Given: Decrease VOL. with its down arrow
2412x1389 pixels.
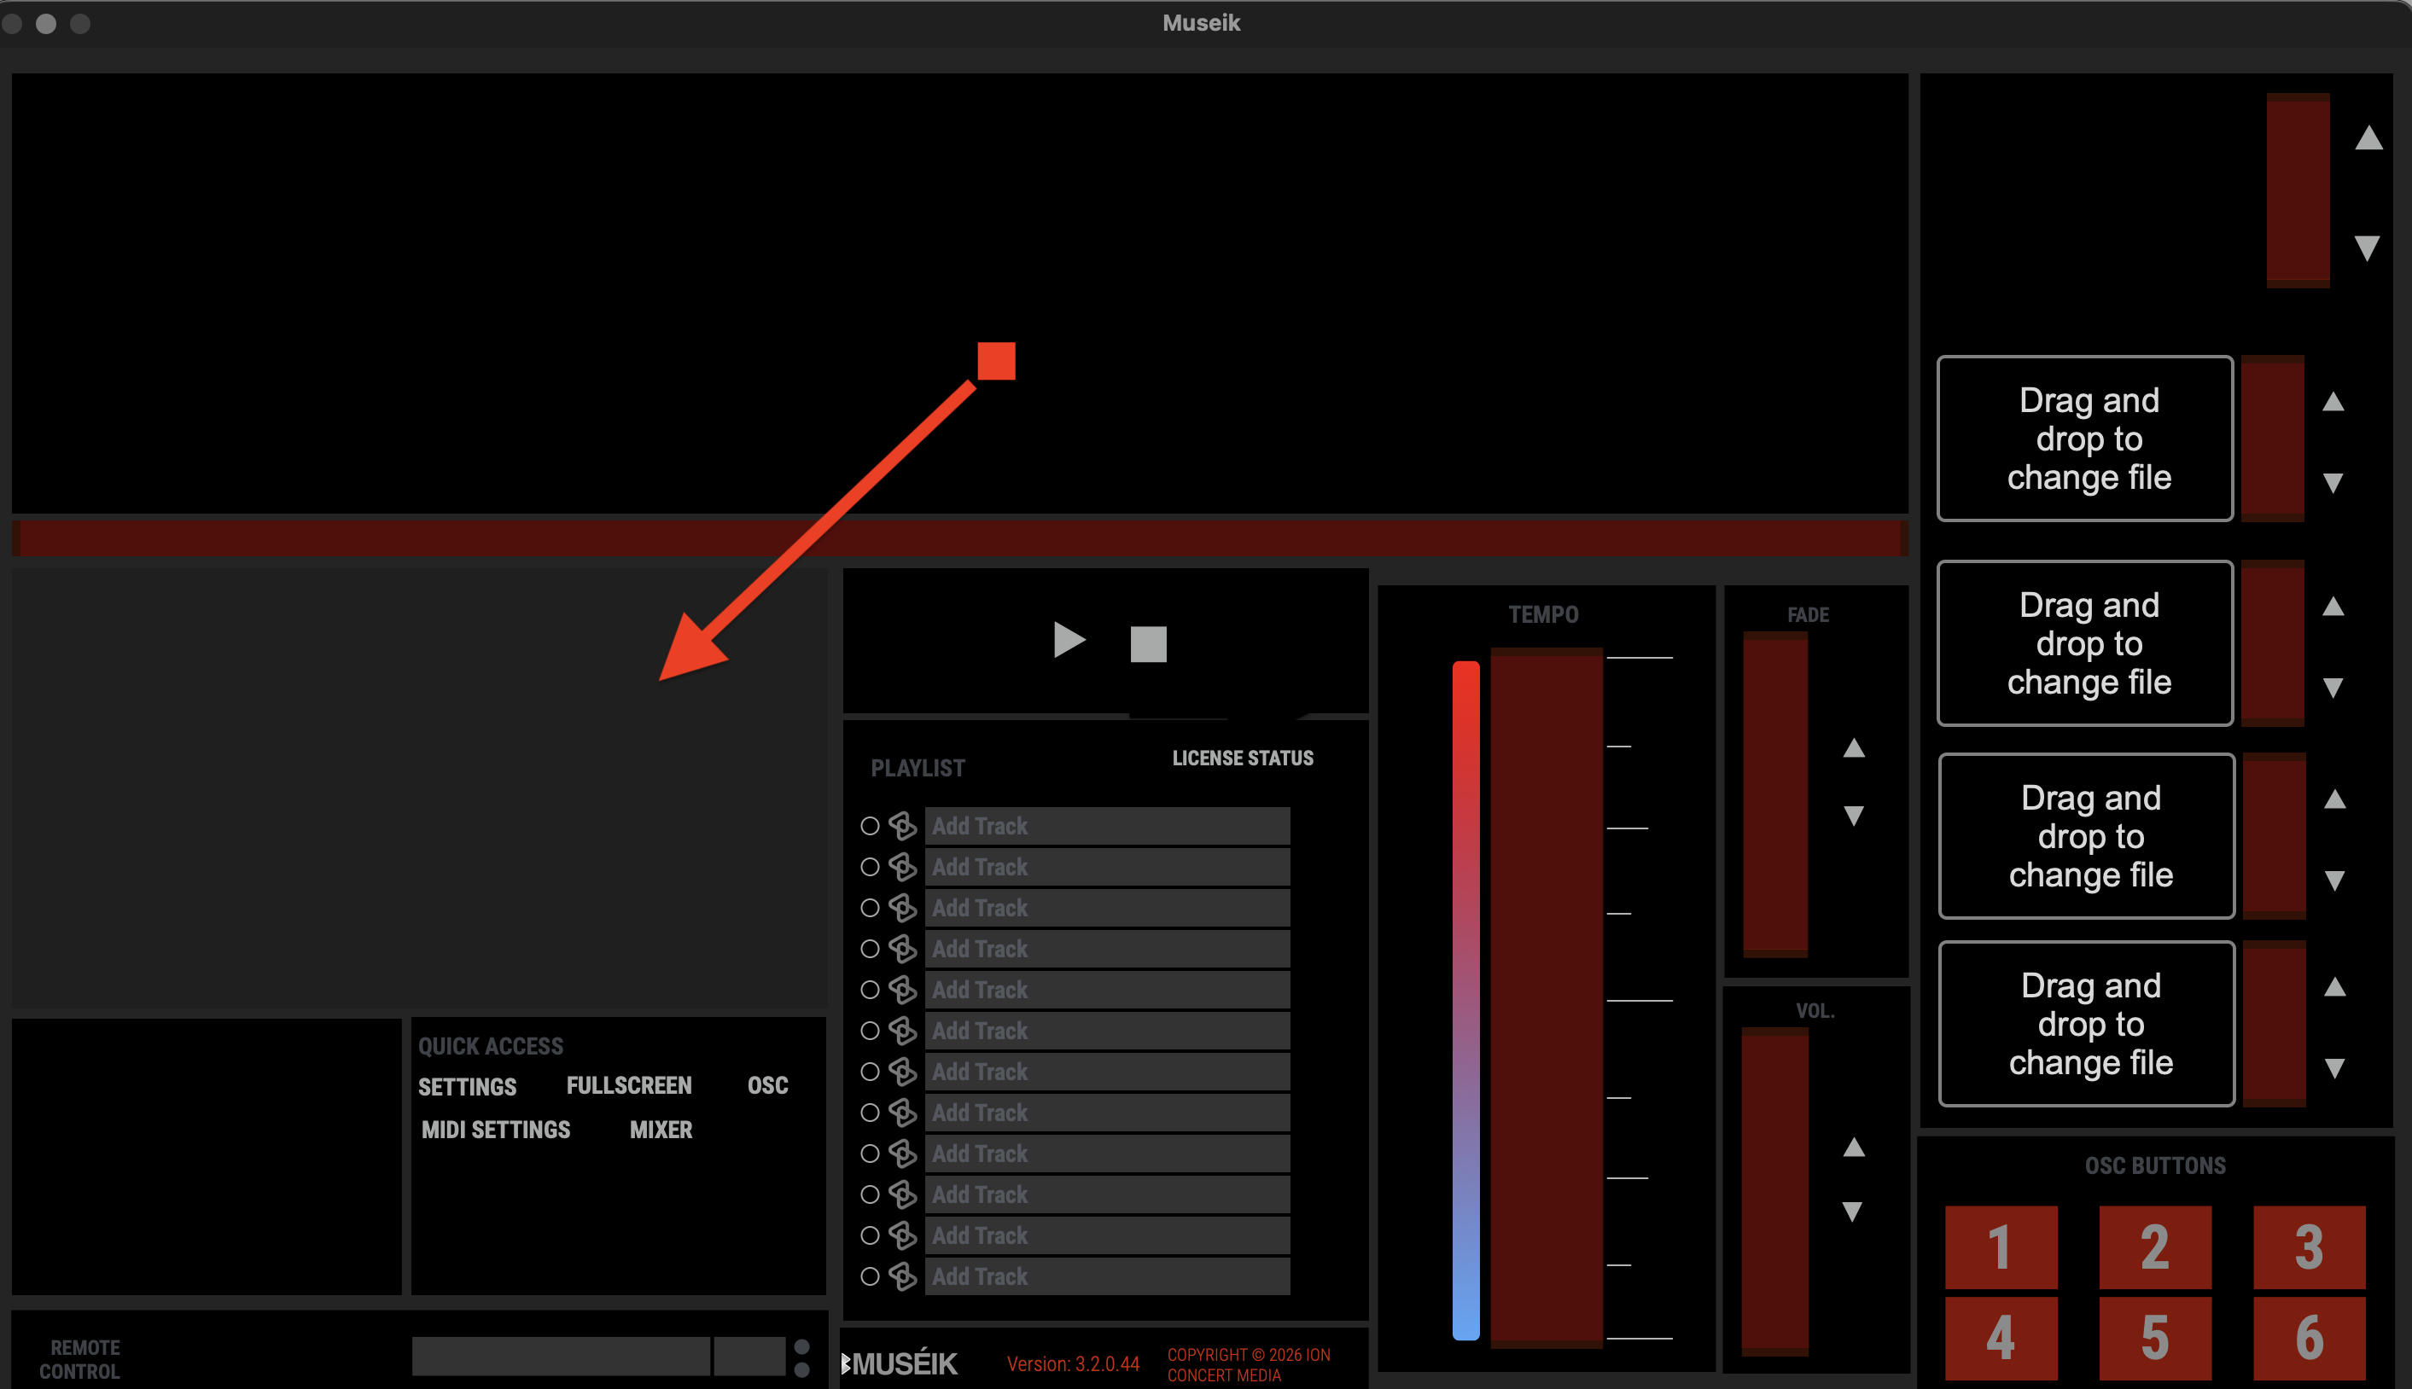Looking at the screenshot, I should pos(1853,1212).
